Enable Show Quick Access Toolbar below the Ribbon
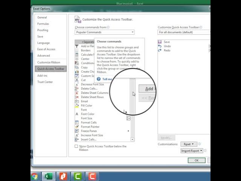This screenshot has width=241, height=181. [76, 146]
